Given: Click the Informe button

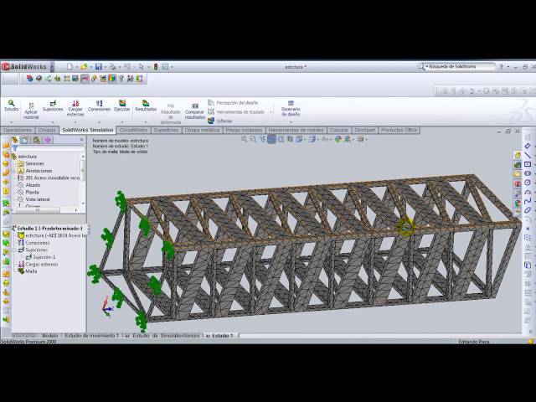Looking at the screenshot, I should (x=224, y=121).
